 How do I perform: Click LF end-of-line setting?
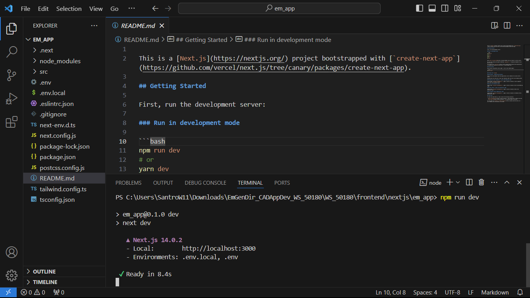(471, 292)
